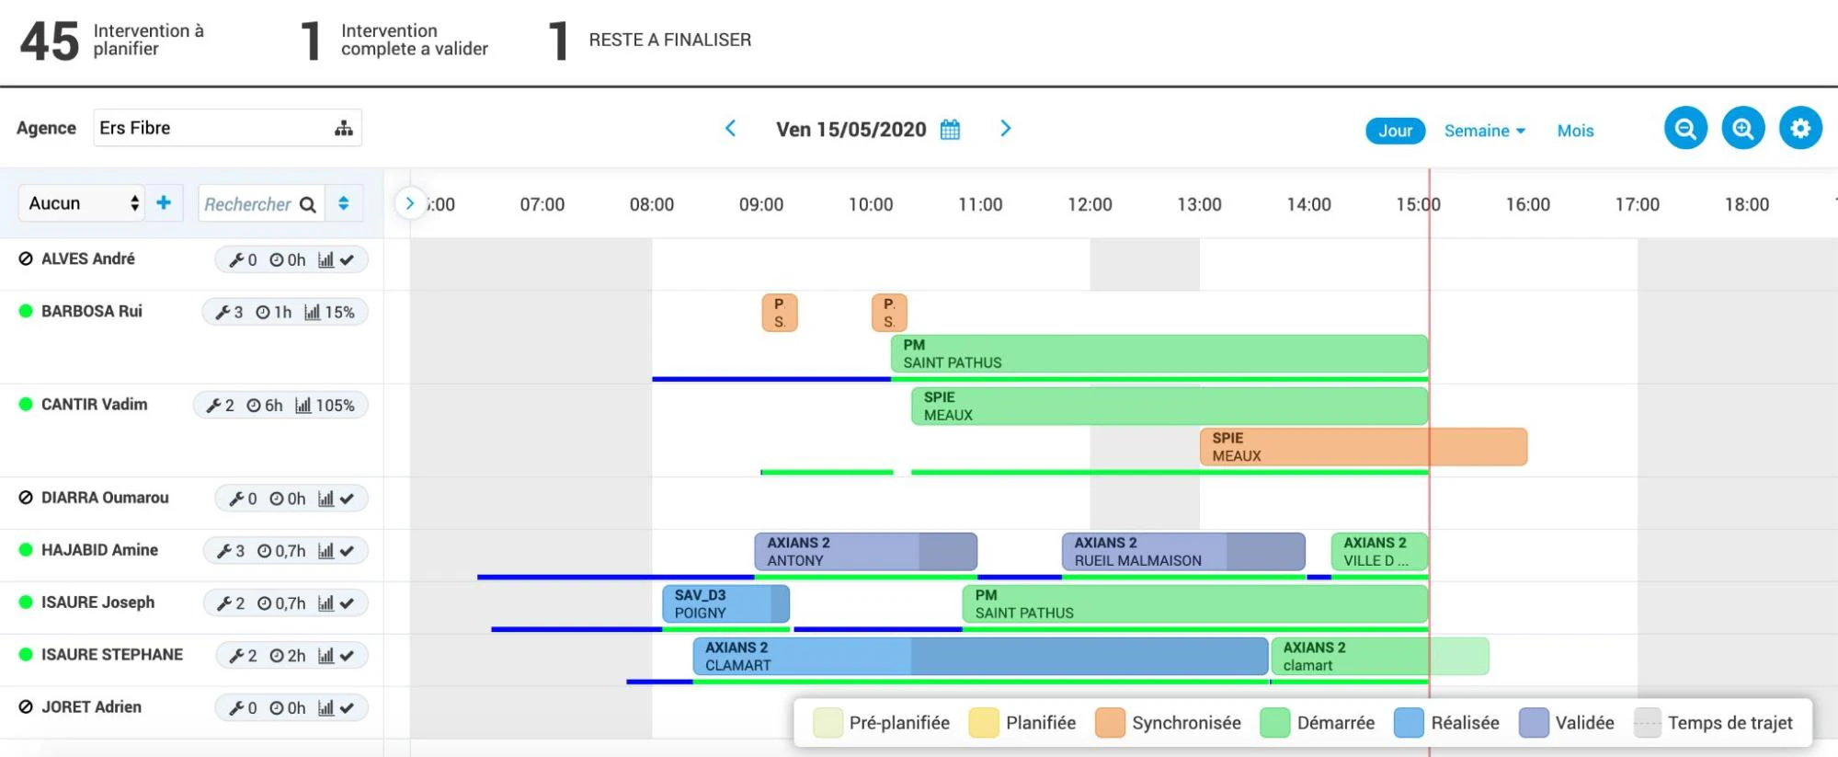
Task: Open interventions à planifier counter
Action: pyautogui.click(x=112, y=40)
